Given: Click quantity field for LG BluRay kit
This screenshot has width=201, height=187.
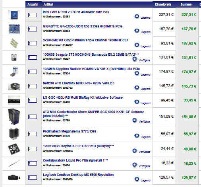Looking at the screenshot, I should 33,100.
